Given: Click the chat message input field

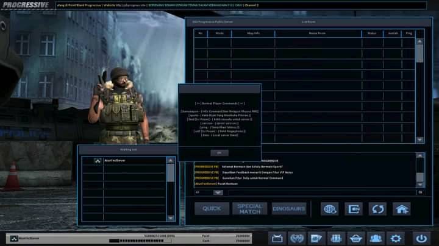Looking at the screenshot, I should pos(322,192).
